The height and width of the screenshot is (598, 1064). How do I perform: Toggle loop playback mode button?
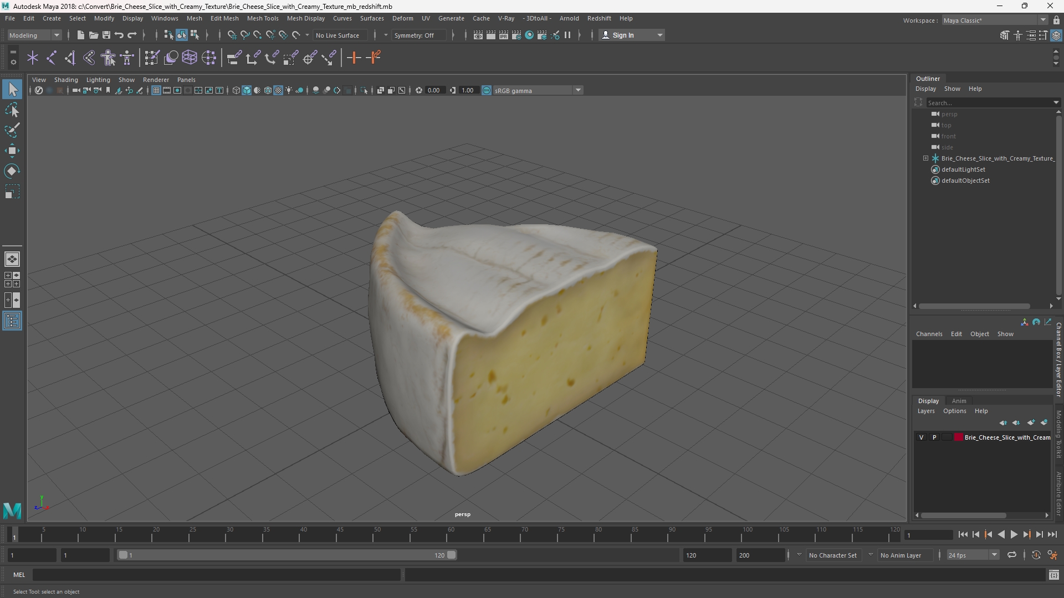(x=1012, y=555)
